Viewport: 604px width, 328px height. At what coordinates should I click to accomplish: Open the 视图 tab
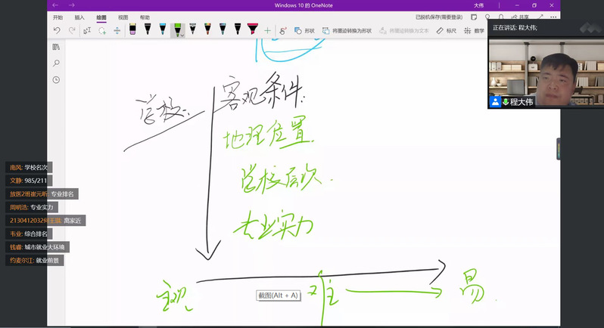tap(123, 17)
